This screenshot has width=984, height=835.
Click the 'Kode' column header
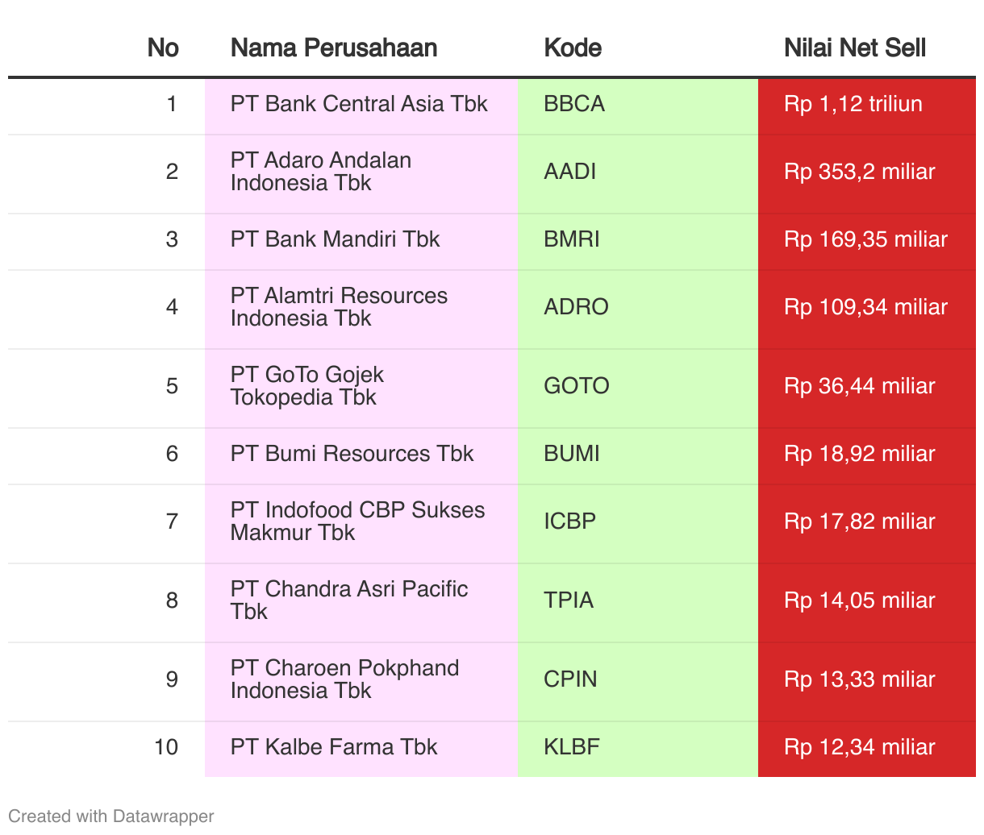point(573,48)
